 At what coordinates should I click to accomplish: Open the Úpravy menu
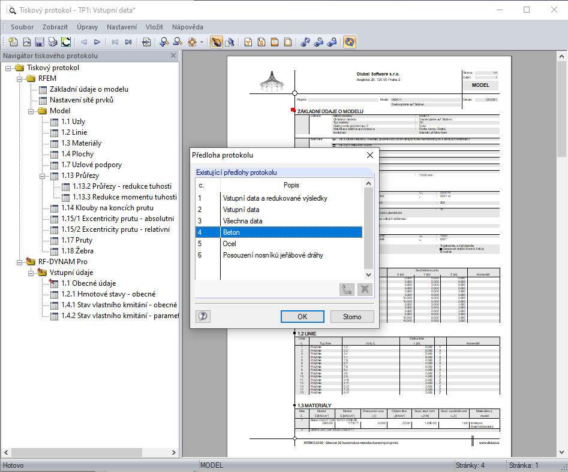pyautogui.click(x=88, y=27)
